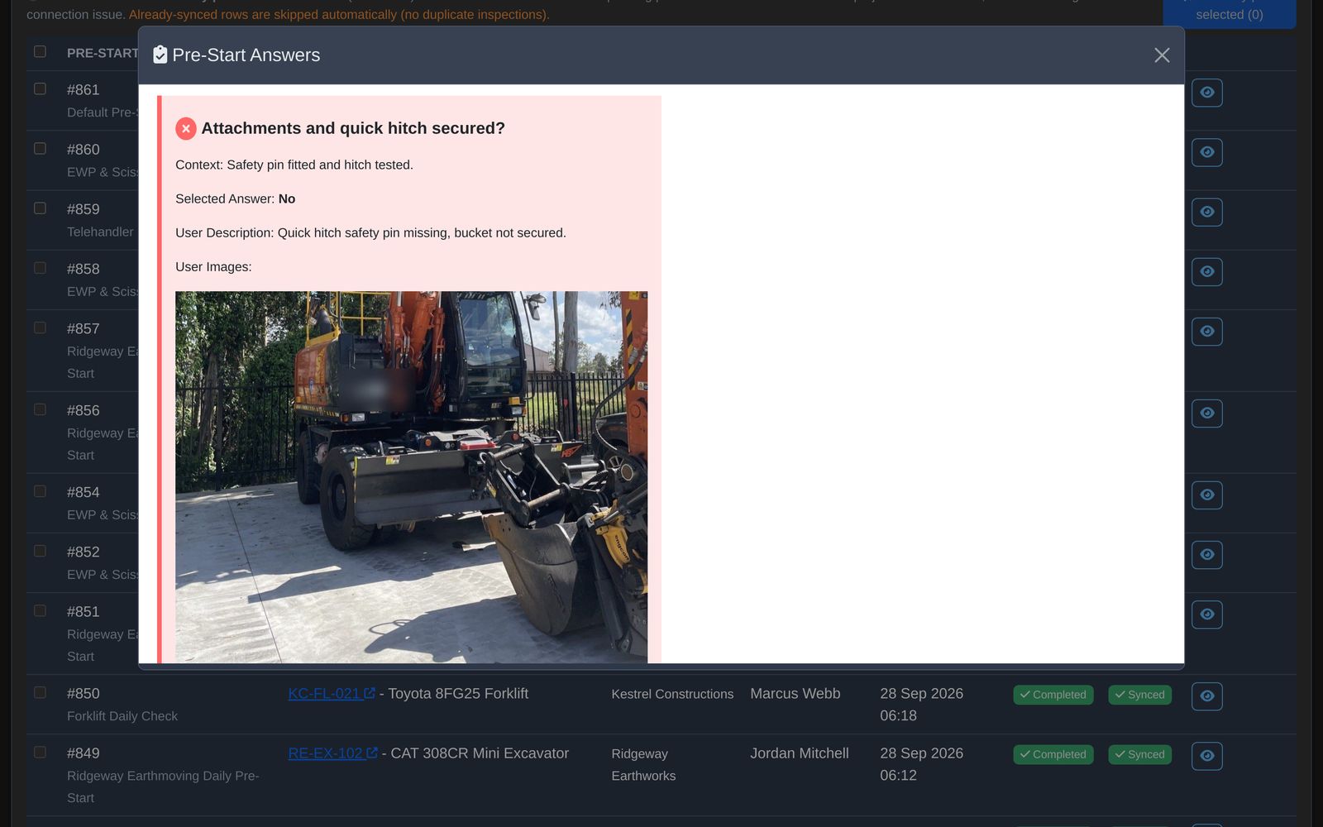Select the row #852 checkbox
This screenshot has height=827, width=1323.
pos(40,550)
